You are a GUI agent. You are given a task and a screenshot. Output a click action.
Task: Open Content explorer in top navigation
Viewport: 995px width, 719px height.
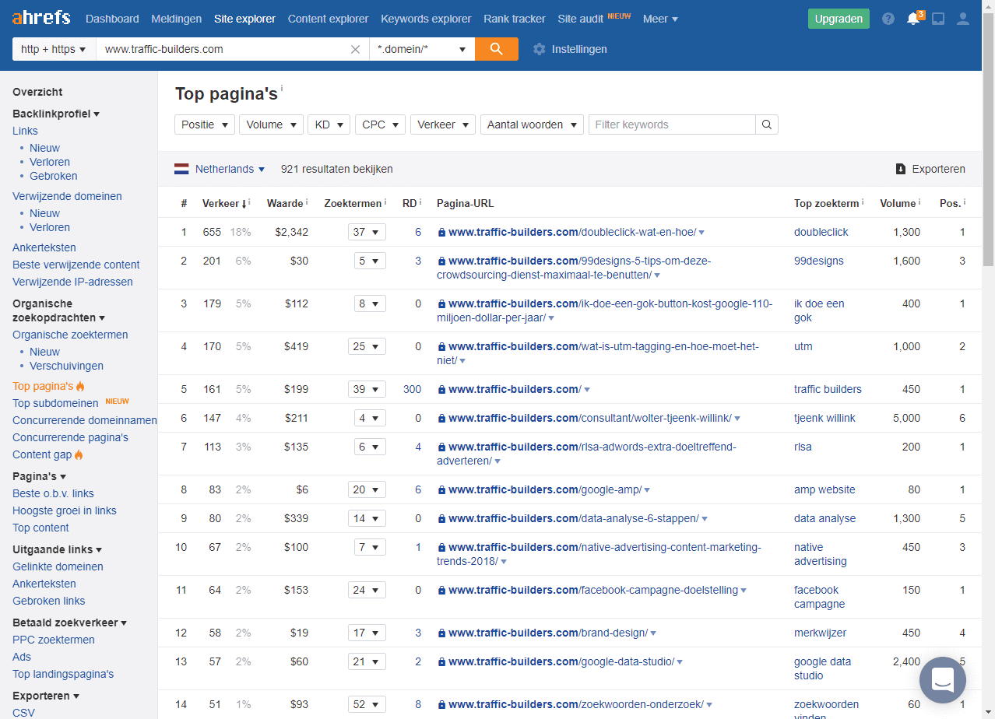point(328,19)
